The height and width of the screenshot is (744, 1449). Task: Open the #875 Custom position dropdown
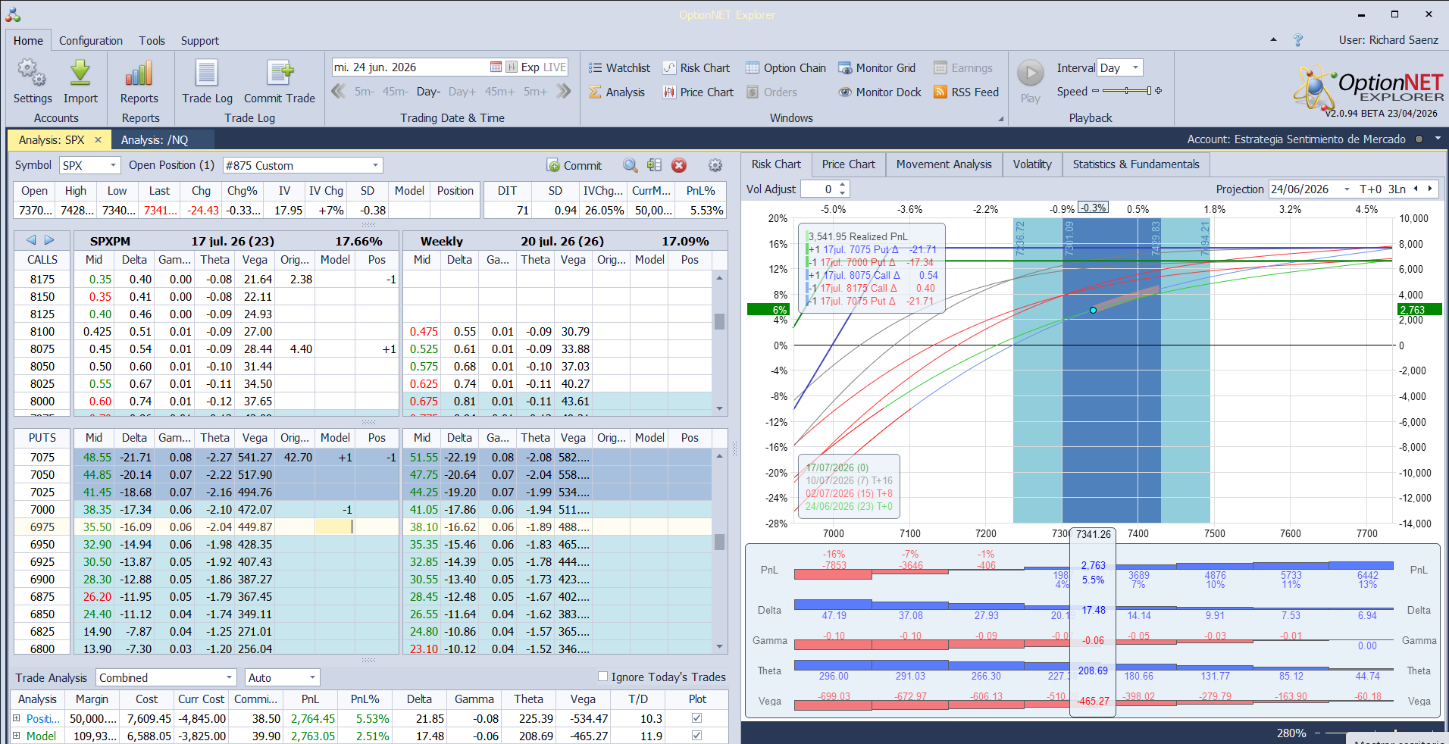coord(375,165)
